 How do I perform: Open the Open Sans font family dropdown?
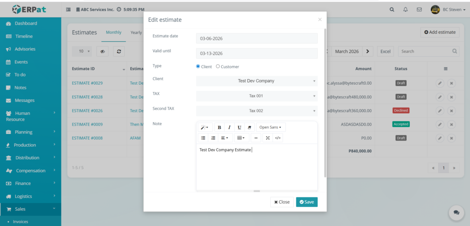click(270, 127)
